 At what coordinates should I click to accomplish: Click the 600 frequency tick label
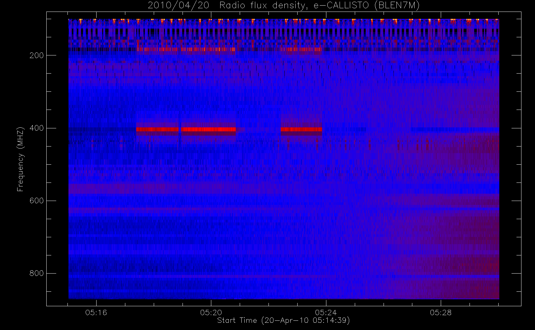point(37,201)
